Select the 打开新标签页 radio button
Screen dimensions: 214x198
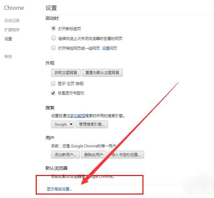coord(53,29)
